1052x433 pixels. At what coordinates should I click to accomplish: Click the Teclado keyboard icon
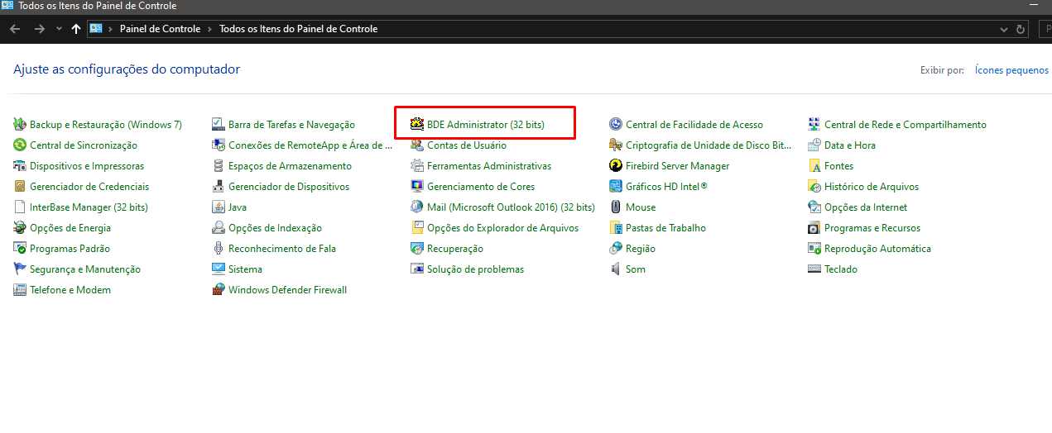click(814, 269)
